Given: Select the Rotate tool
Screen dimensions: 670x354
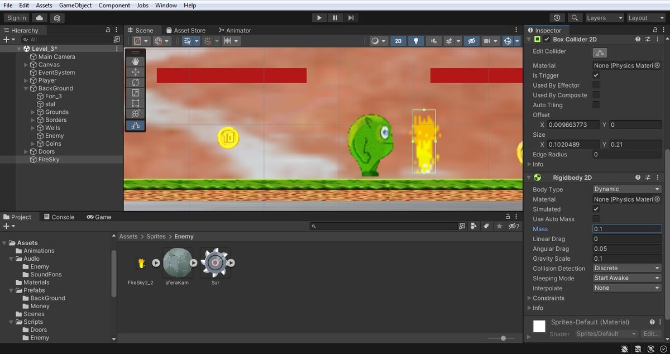Looking at the screenshot, I should tap(135, 83).
